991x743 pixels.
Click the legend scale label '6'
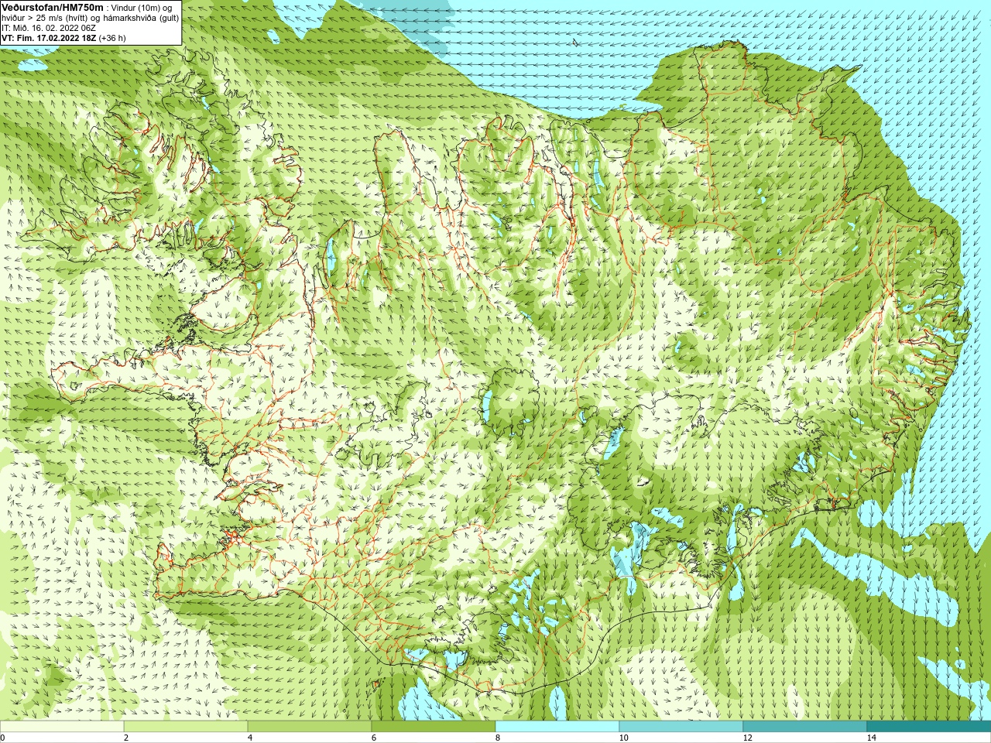[x=374, y=738]
